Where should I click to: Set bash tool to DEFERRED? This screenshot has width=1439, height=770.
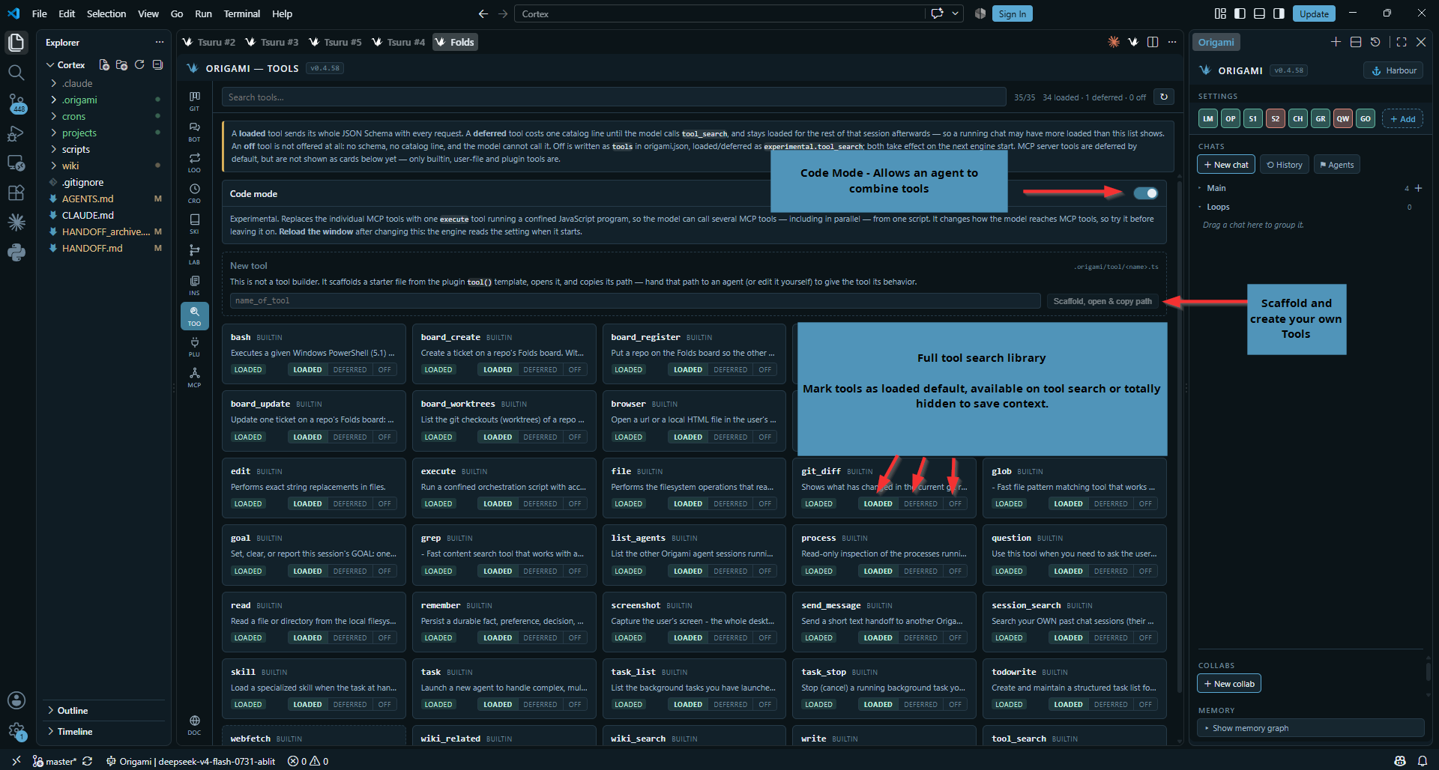pos(350,370)
